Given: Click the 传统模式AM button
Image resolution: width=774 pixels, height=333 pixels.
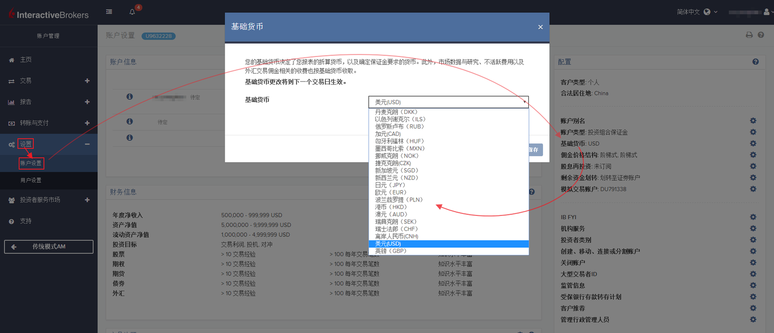Looking at the screenshot, I should pos(48,247).
